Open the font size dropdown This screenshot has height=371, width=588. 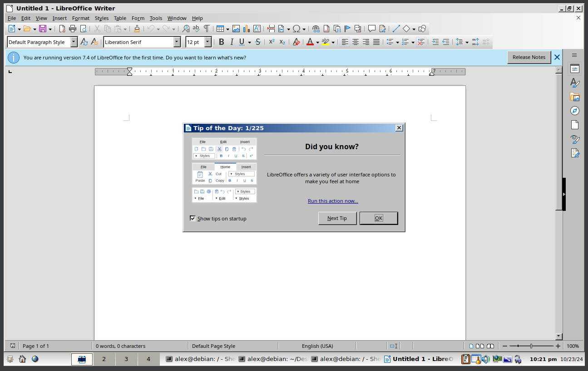click(x=208, y=42)
